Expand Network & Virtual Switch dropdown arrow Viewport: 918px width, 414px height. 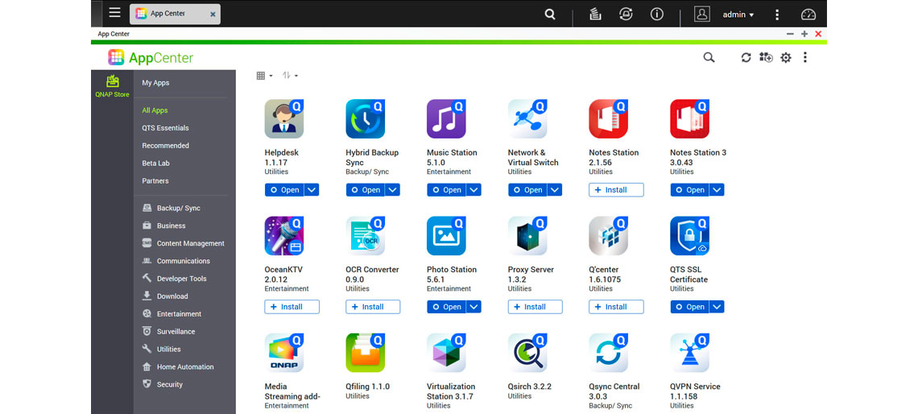click(555, 190)
